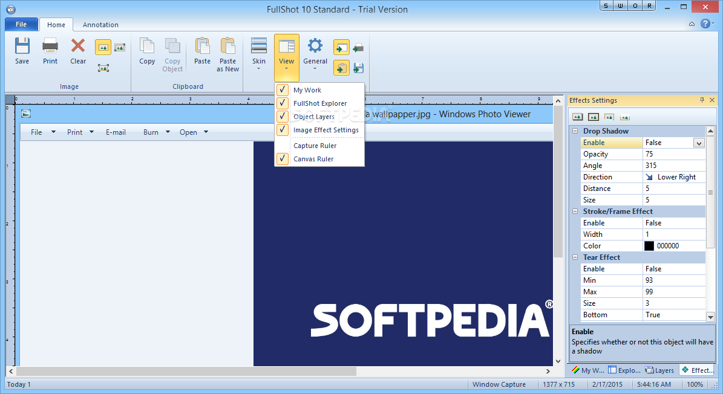
Task: Open the Skin dropdown
Action: pos(259,54)
